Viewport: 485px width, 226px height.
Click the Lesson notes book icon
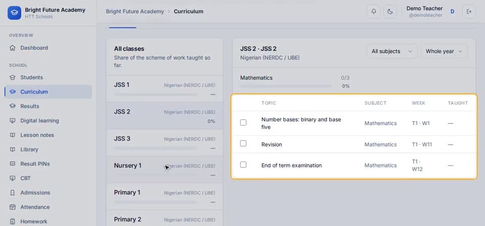click(x=12, y=135)
